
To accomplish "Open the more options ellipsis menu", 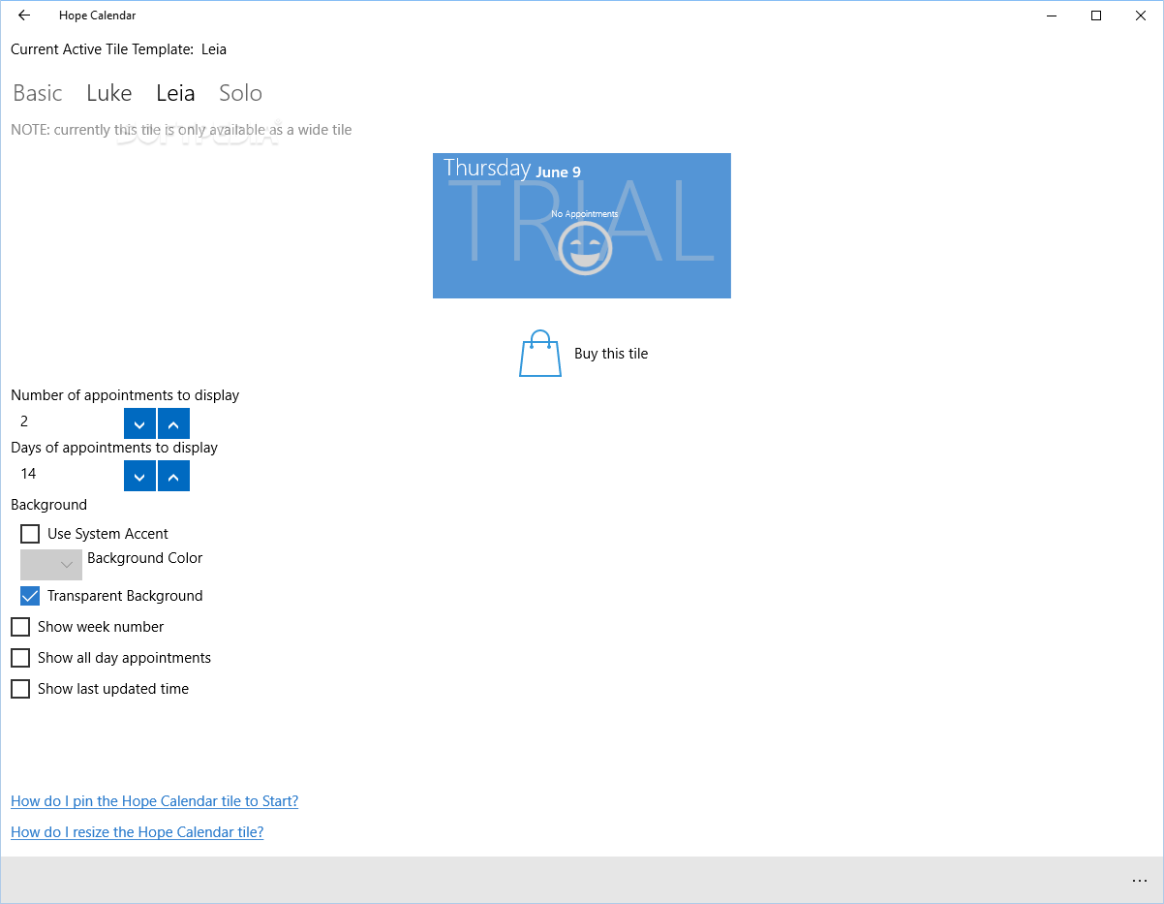I will [x=1139, y=881].
